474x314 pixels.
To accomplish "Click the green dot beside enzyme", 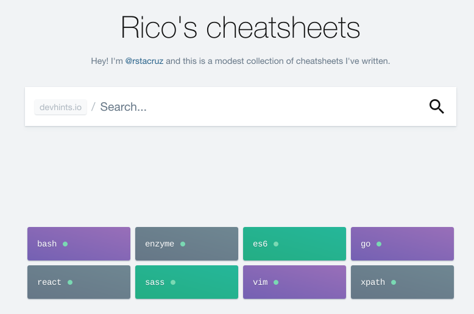I will [183, 244].
